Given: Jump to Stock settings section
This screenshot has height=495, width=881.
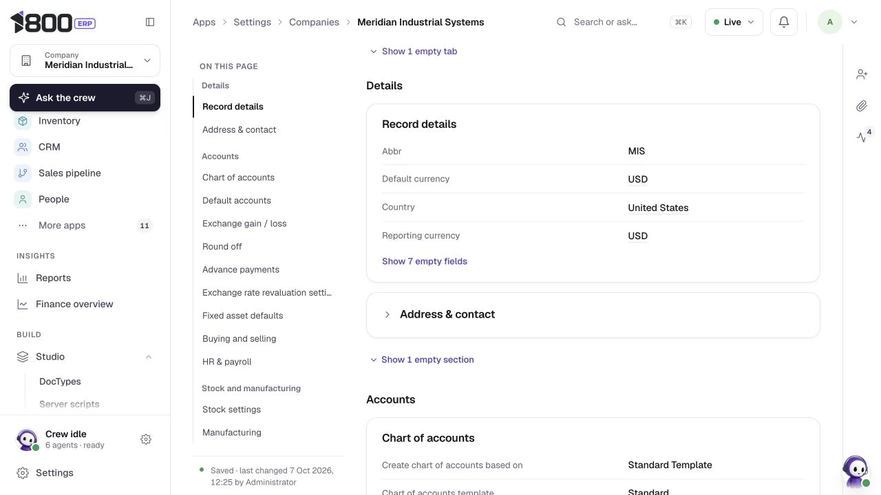Looking at the screenshot, I should (231, 410).
